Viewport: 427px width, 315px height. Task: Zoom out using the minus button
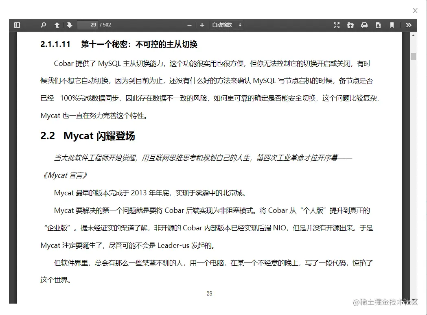[189, 25]
